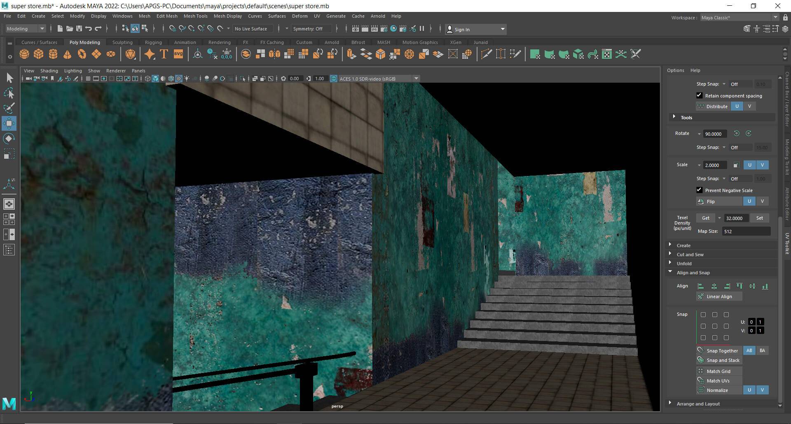The width and height of the screenshot is (791, 424).
Task: Switch to the Sculpting shelf tab
Action: [x=122, y=42]
